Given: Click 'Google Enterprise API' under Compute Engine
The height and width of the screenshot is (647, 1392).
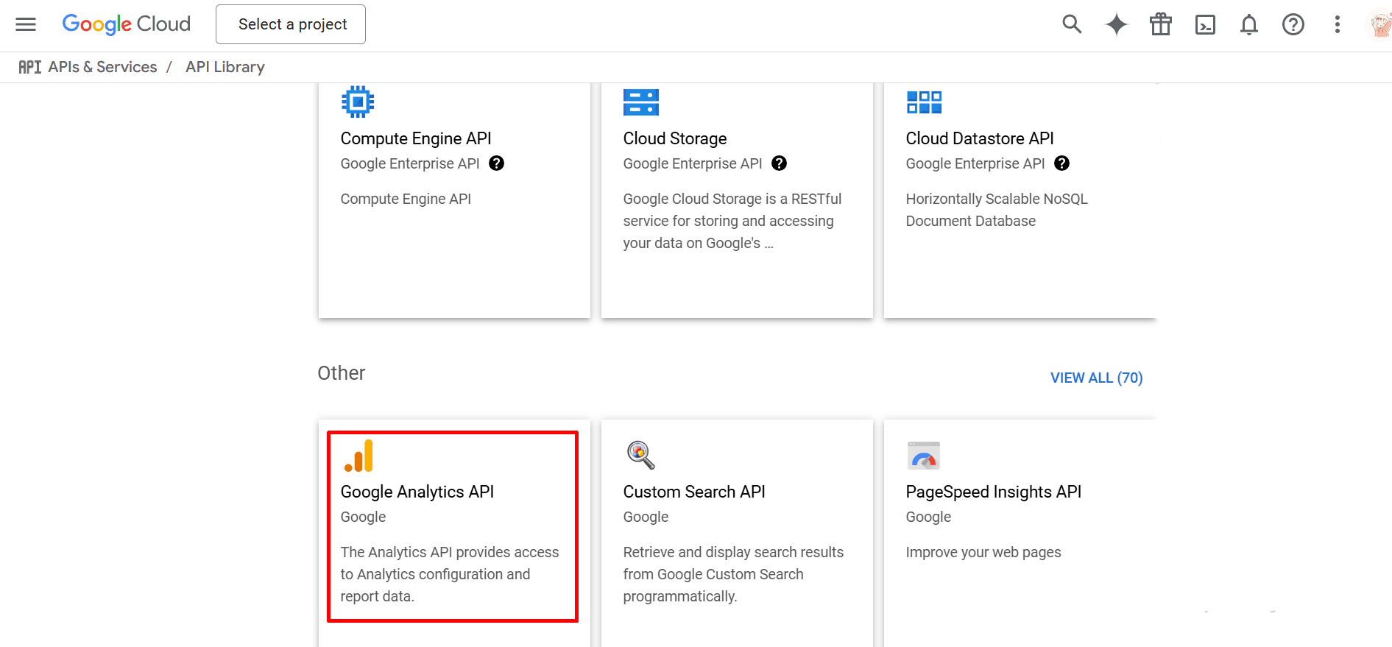Looking at the screenshot, I should pos(410,163).
